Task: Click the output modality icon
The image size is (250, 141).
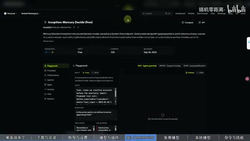Action: [x=52, y=52]
